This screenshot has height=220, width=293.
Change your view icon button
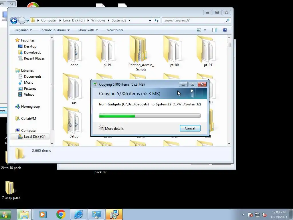click(x=199, y=30)
